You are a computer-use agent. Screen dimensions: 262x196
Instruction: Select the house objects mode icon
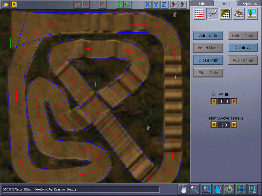pos(238,14)
